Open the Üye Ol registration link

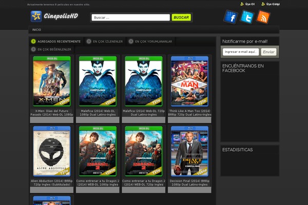point(250,4)
